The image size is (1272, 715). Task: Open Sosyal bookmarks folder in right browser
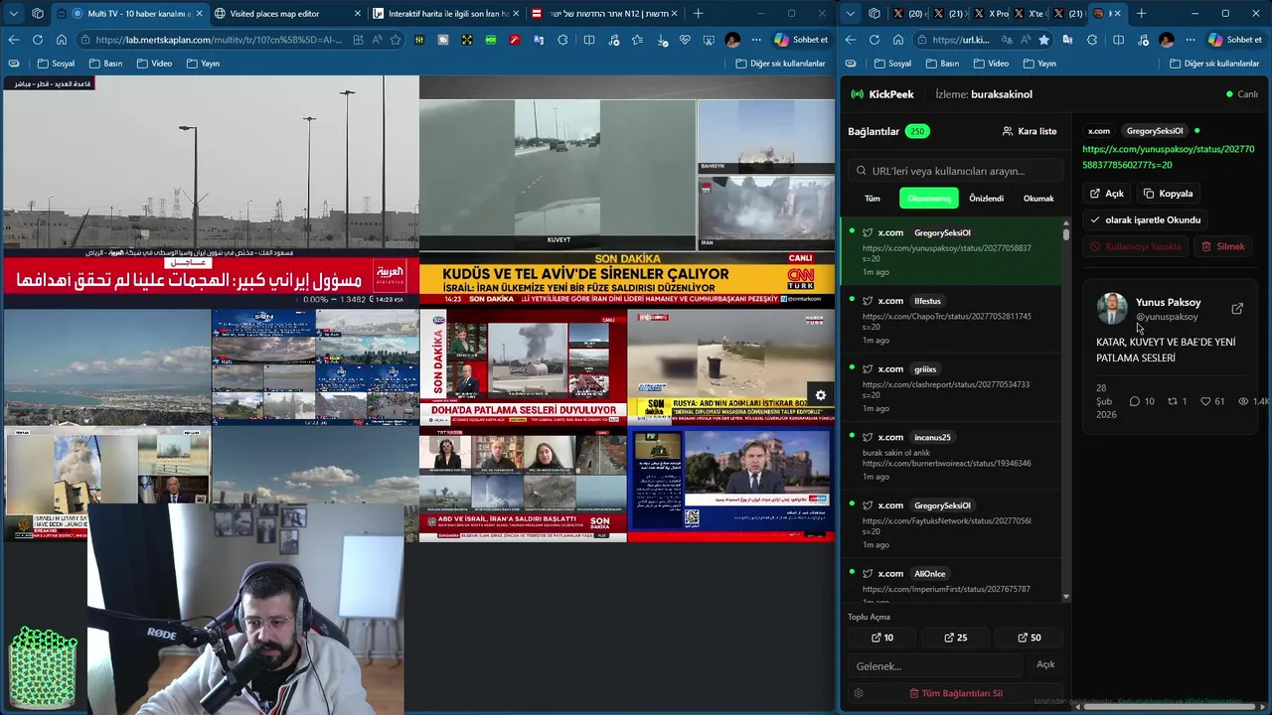click(892, 64)
